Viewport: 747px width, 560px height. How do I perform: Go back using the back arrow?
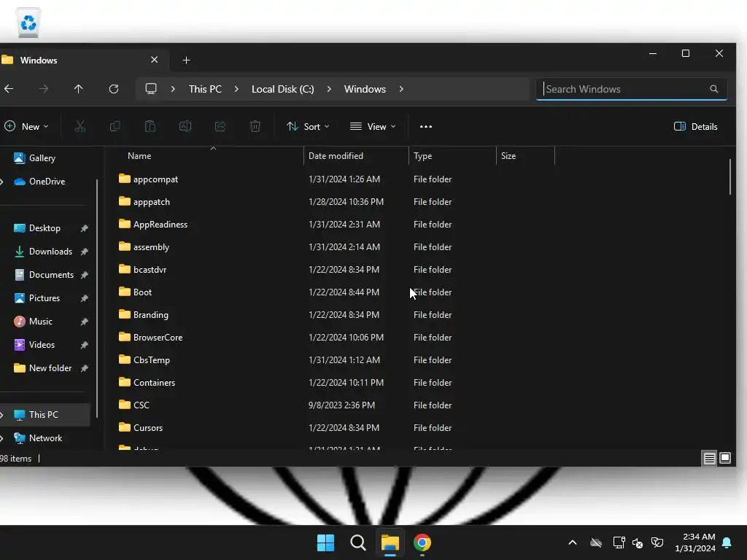point(9,88)
